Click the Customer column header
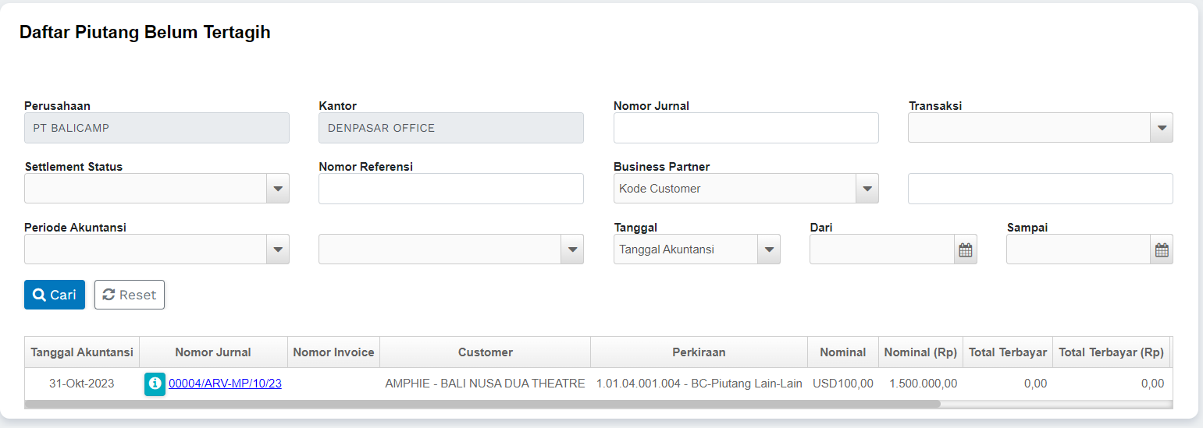The image size is (1203, 428). [485, 352]
